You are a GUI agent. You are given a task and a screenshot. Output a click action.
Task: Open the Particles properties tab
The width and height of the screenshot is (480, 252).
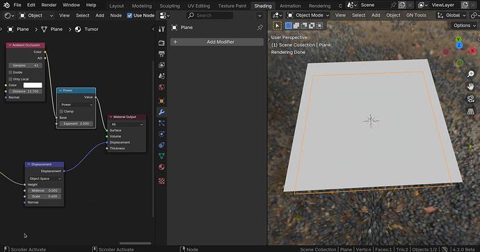(x=161, y=123)
